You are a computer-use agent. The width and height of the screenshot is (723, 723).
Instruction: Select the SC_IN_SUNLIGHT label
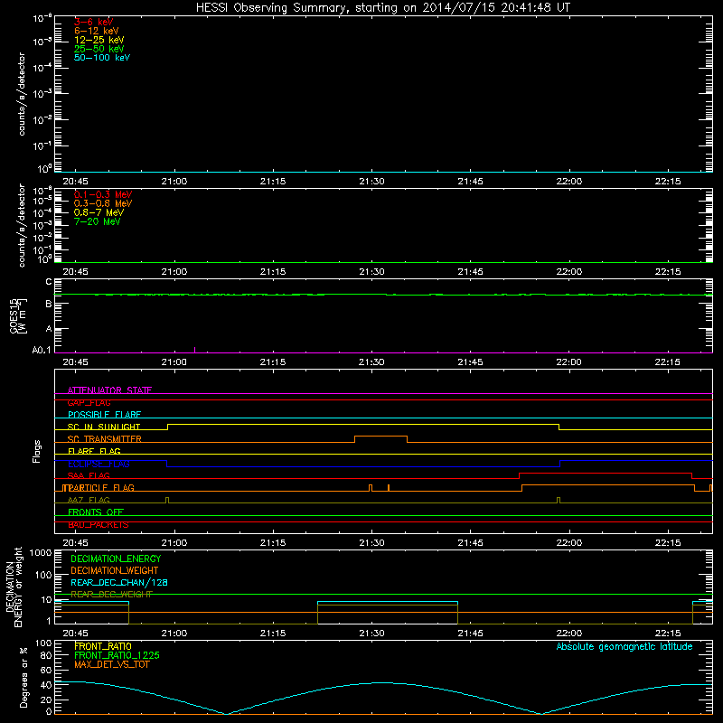pyautogui.click(x=104, y=427)
